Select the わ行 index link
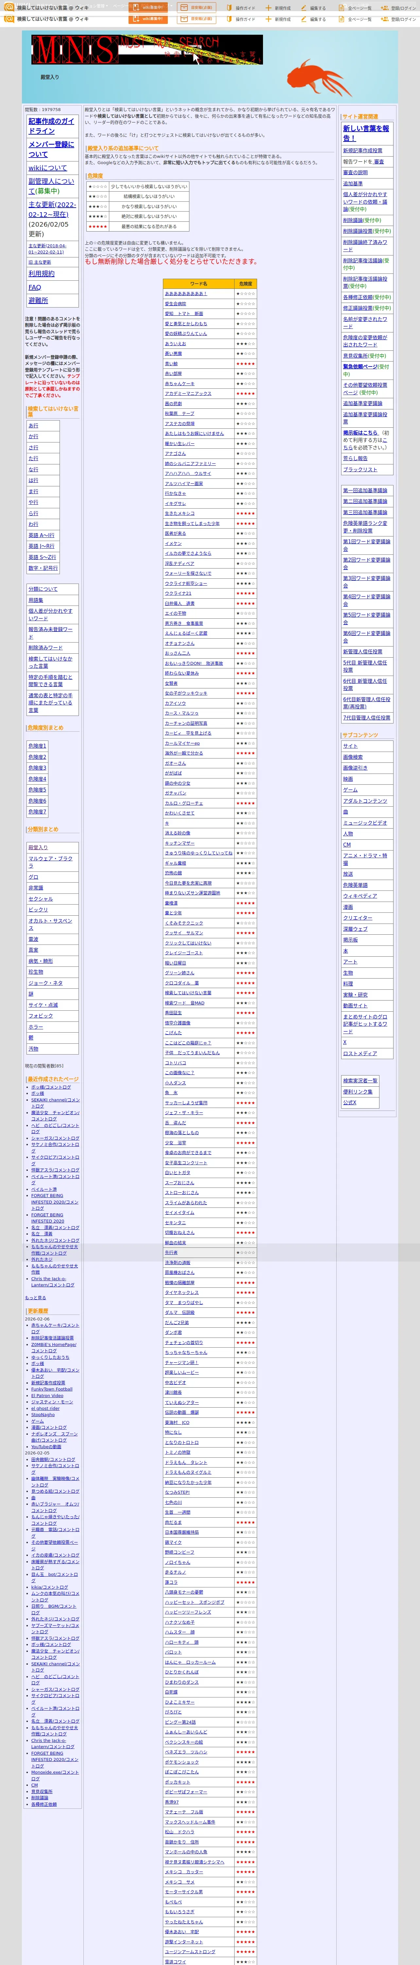This screenshot has width=420, height=1965. coord(34,524)
